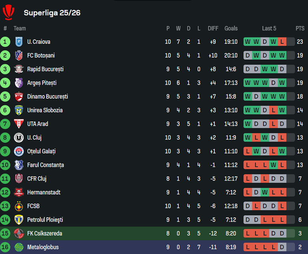Click the FC Botoșani club crest
Viewport: 308px width, 254px height.
pos(19,56)
